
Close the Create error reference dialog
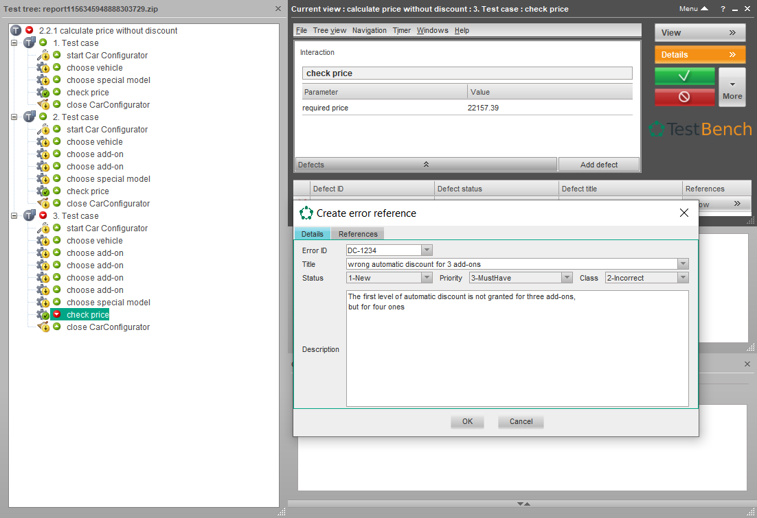tap(683, 213)
